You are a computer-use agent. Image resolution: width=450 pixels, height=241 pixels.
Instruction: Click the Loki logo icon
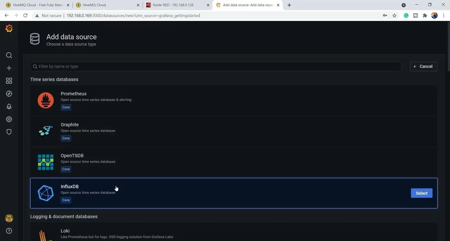click(x=45, y=236)
